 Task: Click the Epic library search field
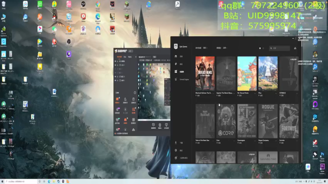(280, 48)
